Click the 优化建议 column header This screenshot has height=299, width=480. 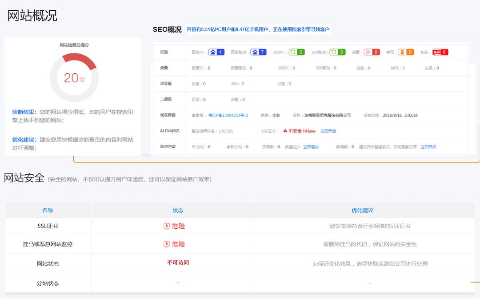(x=362, y=210)
